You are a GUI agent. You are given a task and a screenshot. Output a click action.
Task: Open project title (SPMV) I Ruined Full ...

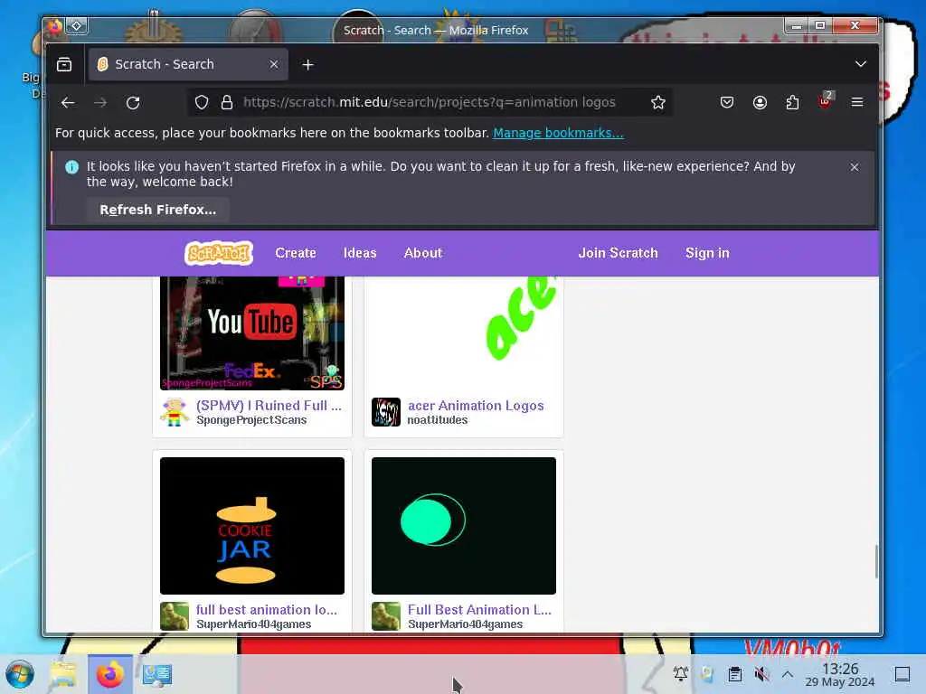click(x=269, y=406)
